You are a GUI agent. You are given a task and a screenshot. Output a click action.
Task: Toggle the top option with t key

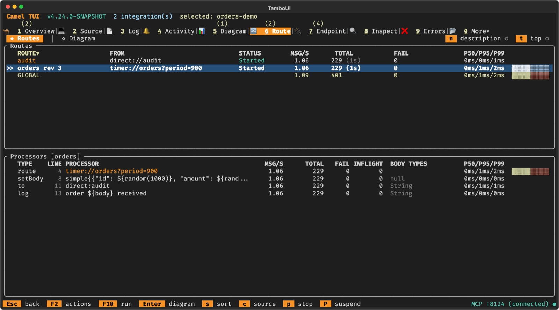(532, 39)
